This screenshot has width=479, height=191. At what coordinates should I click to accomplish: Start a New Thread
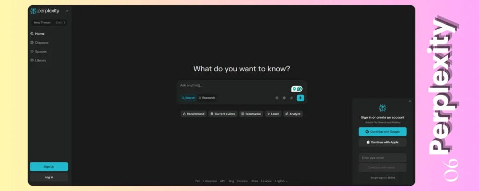pos(49,22)
